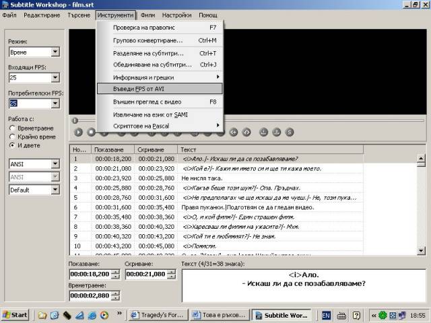Choose Външен преглед с видео entry
Viewport: 431px width, 323px height.
[160, 102]
